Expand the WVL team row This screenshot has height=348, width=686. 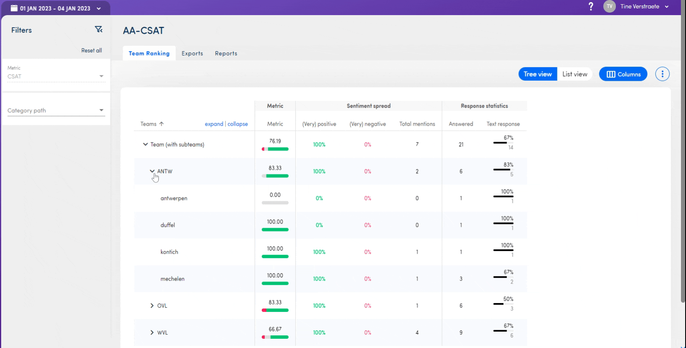point(152,332)
